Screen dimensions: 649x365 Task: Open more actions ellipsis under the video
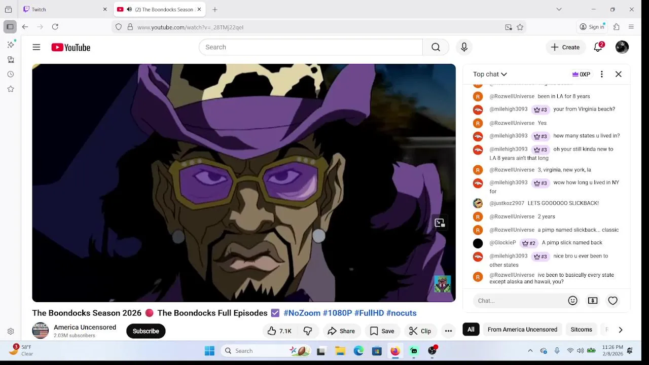point(448,331)
